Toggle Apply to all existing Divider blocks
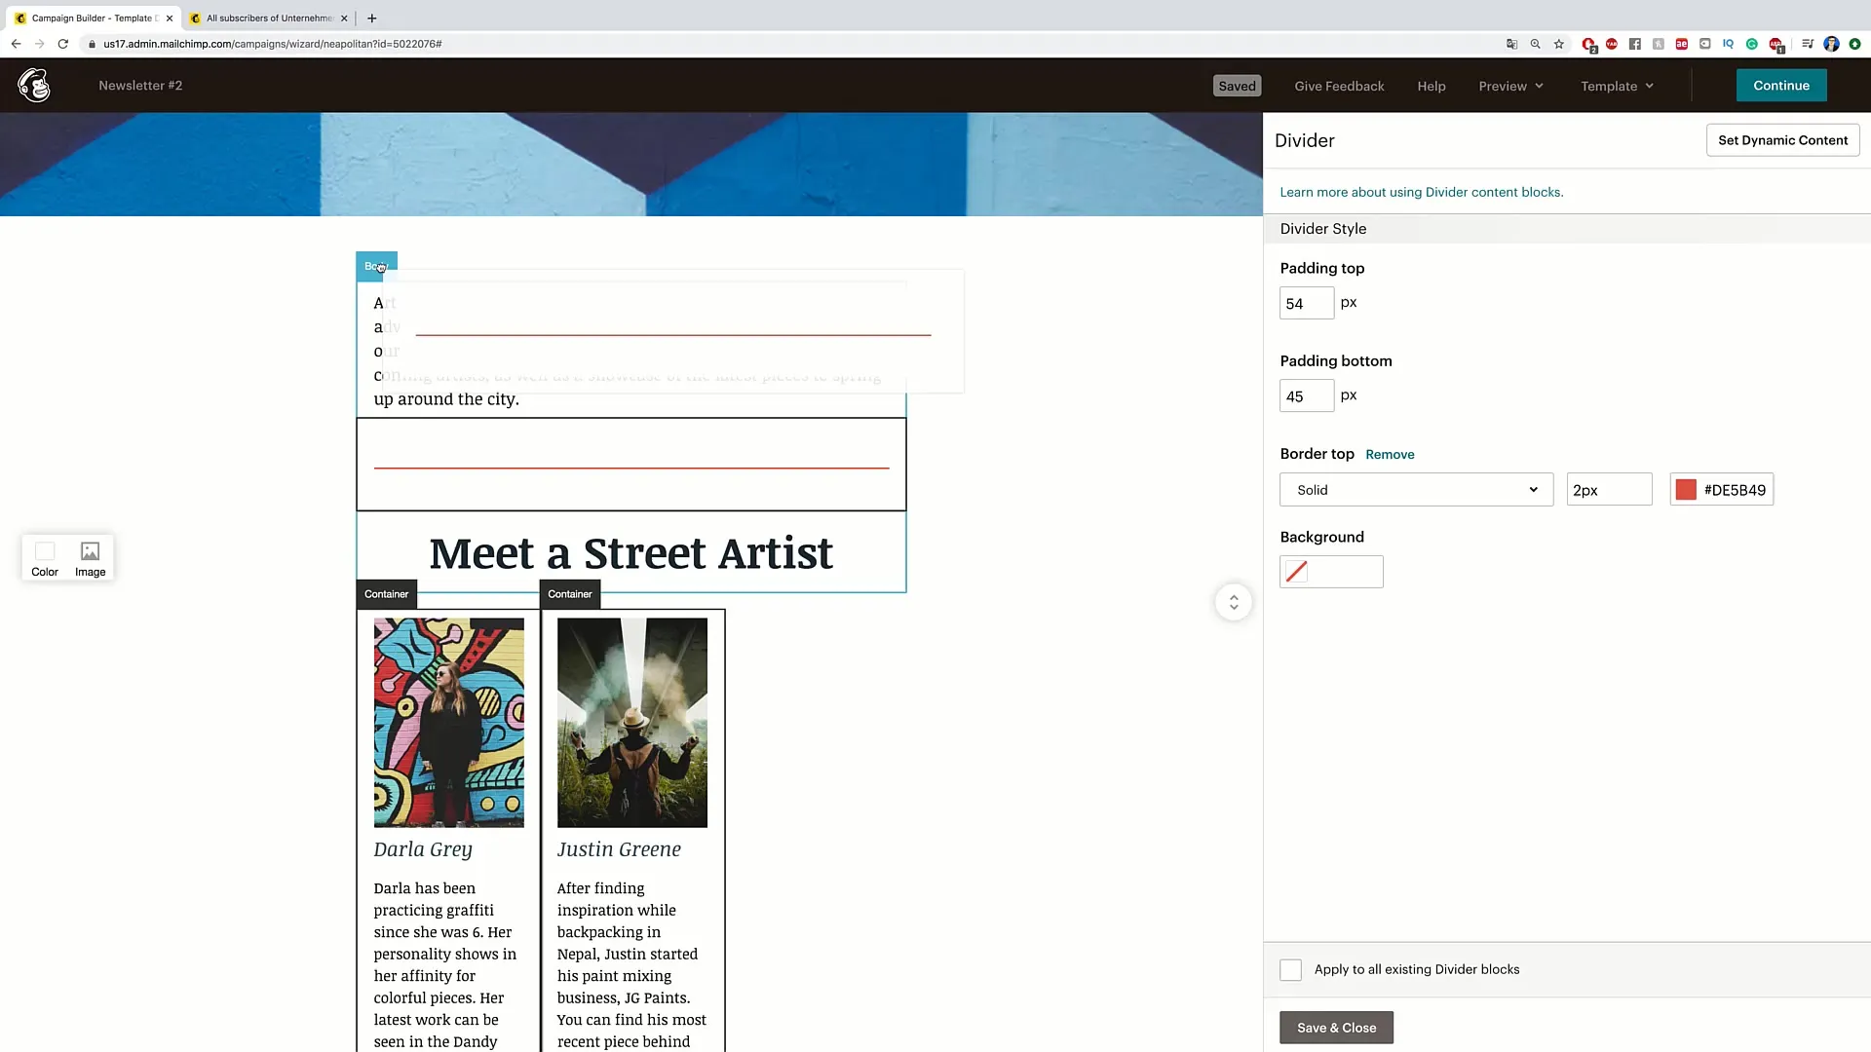This screenshot has height=1052, width=1871. 1291,968
